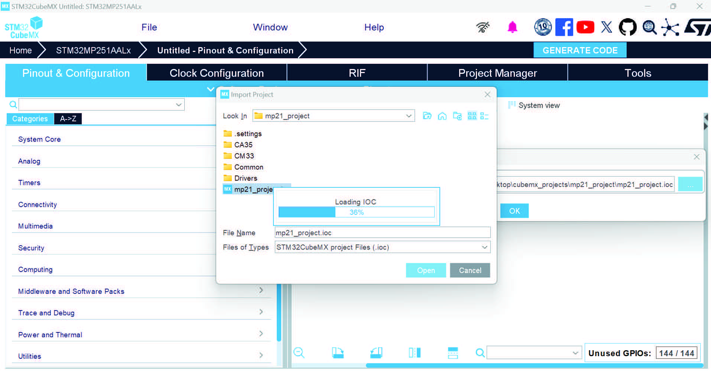This screenshot has width=711, height=371.
Task: Click the OK button behind the dialog
Action: [514, 211]
